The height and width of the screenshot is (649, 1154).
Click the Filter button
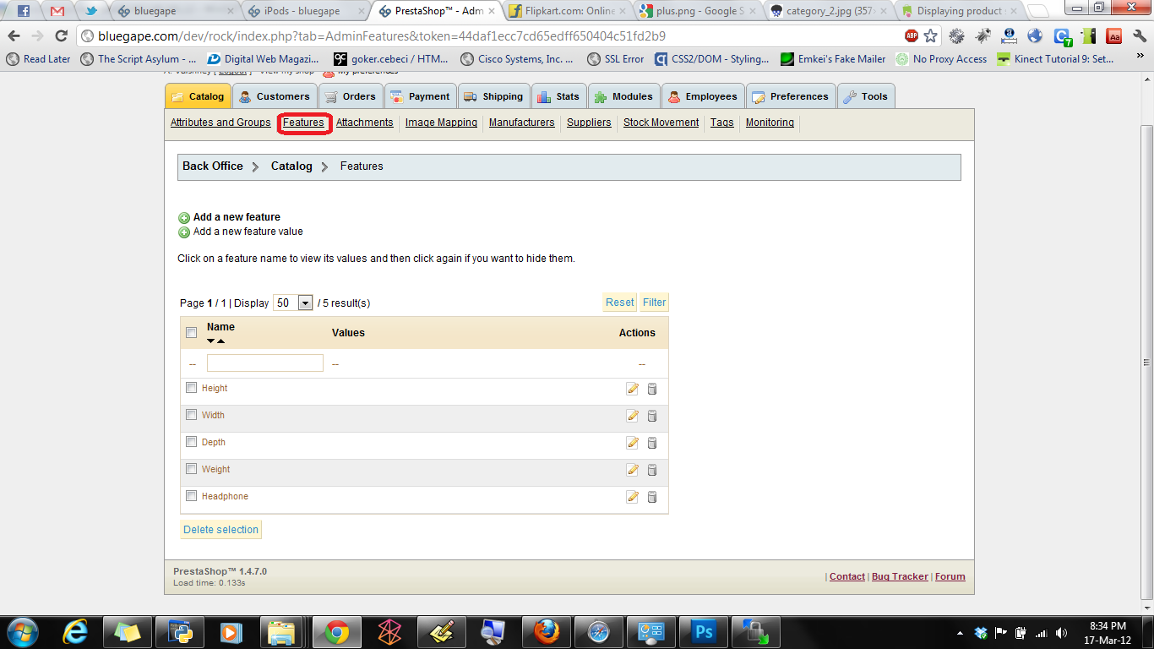point(654,303)
